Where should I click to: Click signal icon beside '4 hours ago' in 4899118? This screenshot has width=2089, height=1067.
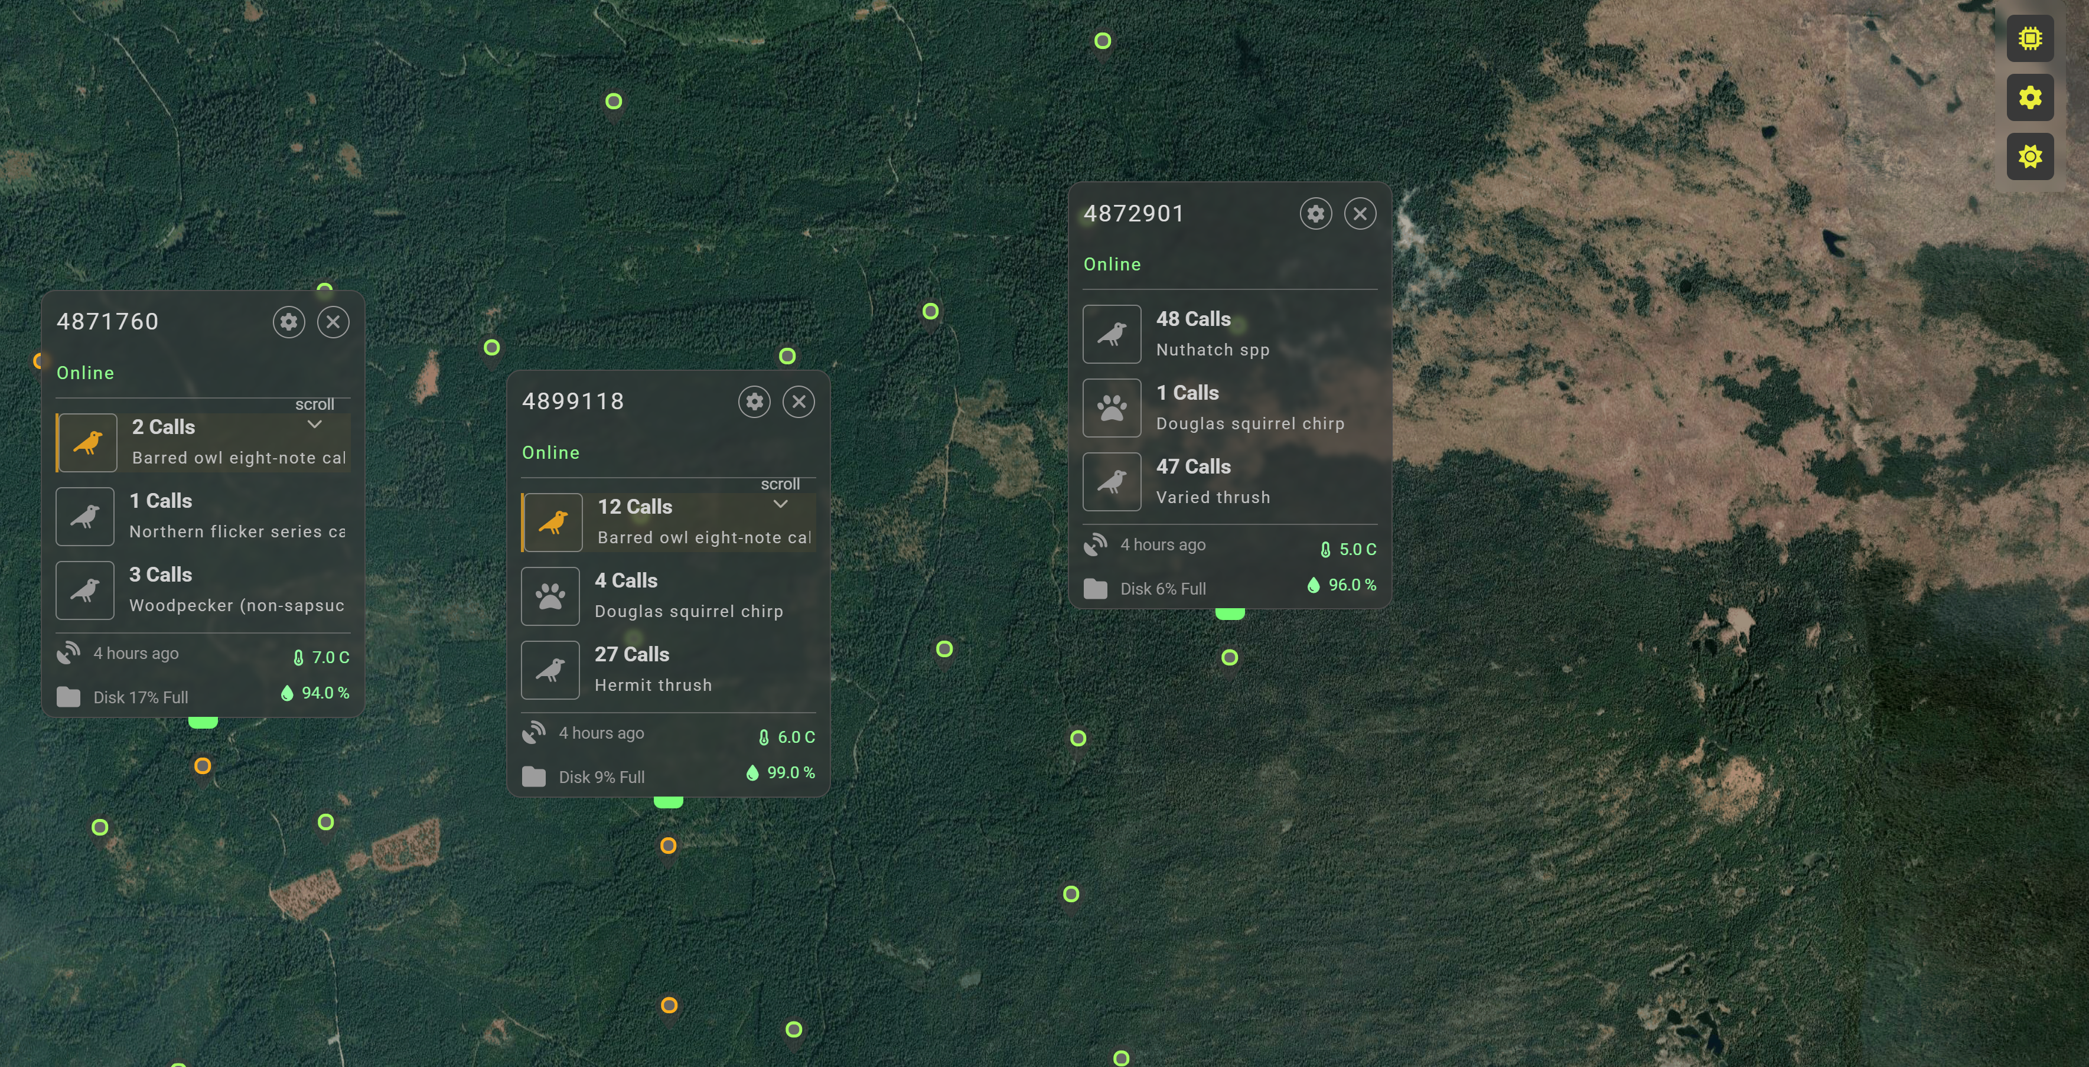click(533, 732)
